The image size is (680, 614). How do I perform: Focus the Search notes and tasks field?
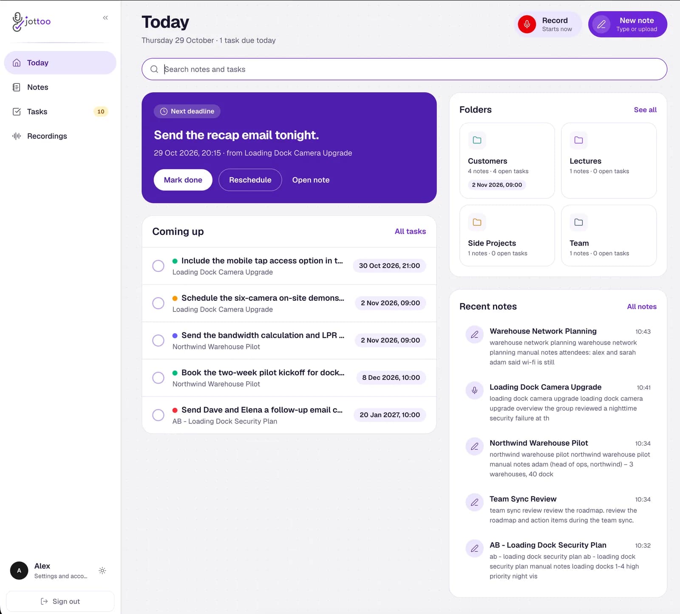(404, 69)
